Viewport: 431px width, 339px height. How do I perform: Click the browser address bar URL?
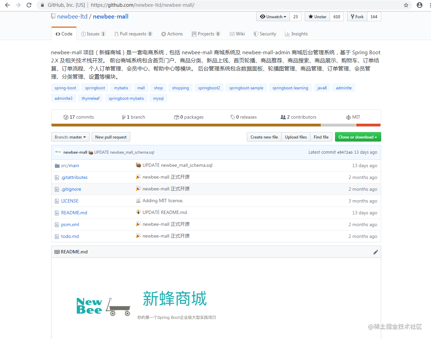tap(142, 5)
